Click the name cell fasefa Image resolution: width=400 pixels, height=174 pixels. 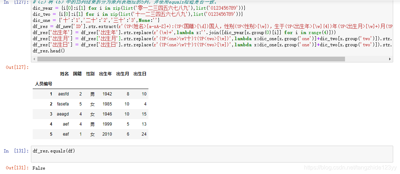click(x=63, y=104)
